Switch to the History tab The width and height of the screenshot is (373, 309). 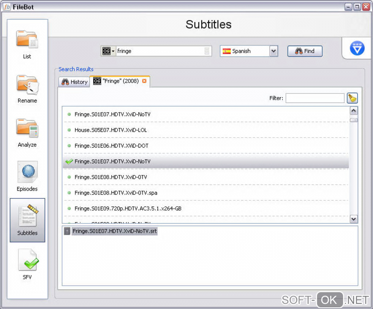point(74,82)
